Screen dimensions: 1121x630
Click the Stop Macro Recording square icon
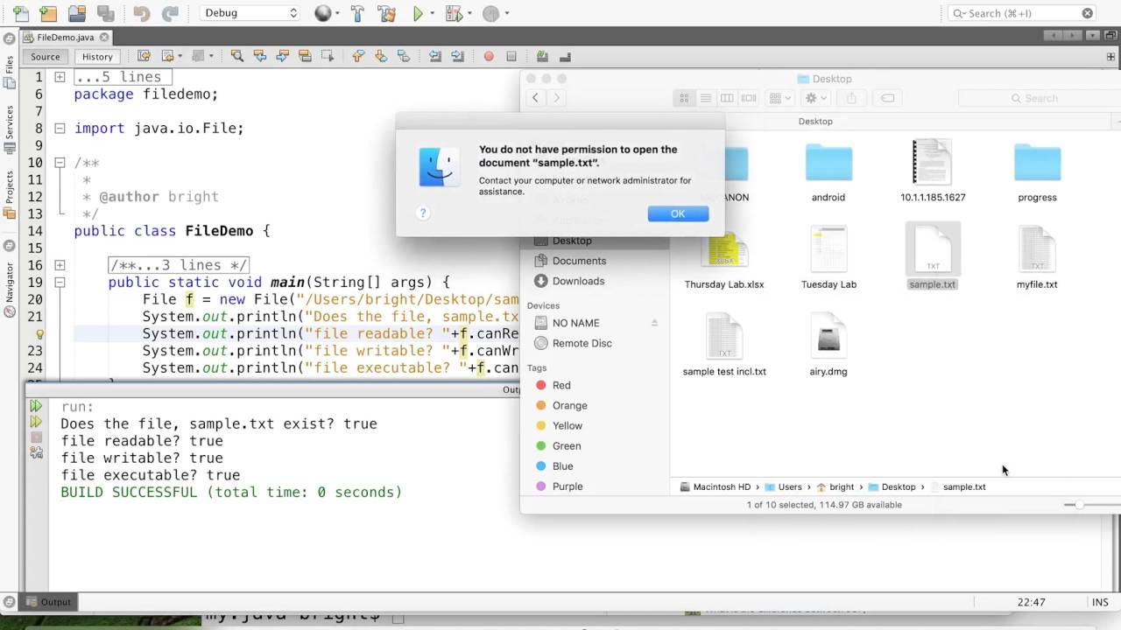(x=511, y=56)
